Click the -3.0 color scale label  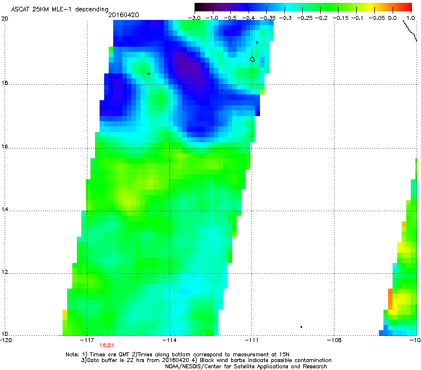tap(194, 18)
